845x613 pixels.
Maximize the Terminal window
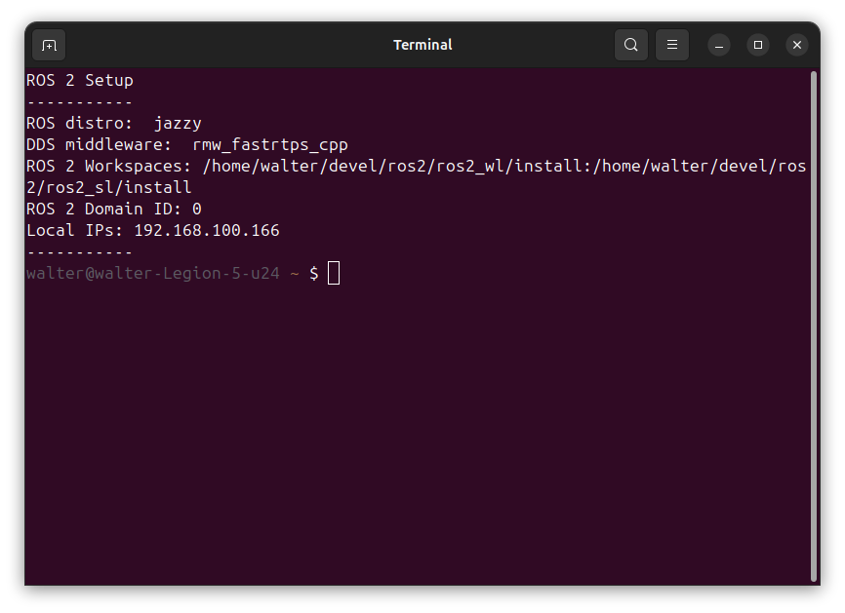758,45
